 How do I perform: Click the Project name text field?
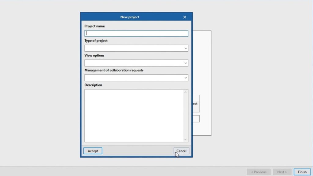[x=136, y=33]
